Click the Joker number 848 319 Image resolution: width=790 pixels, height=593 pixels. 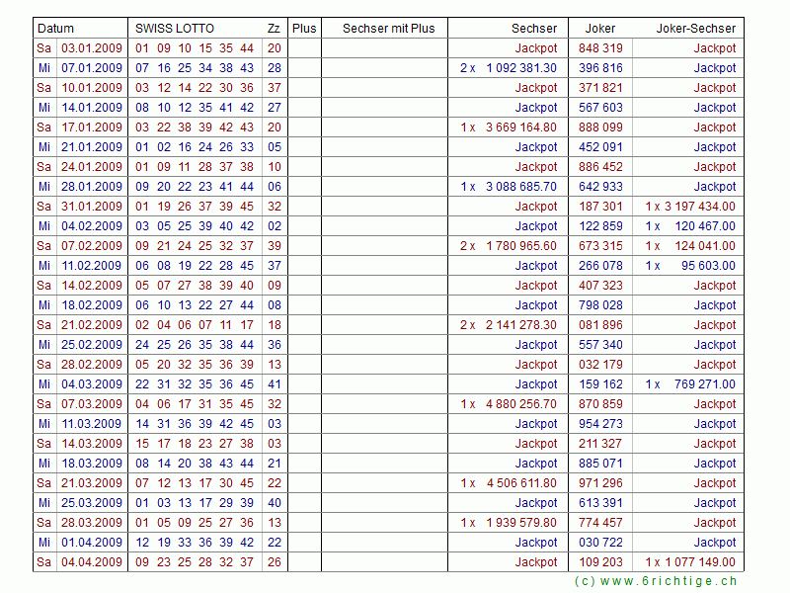[x=600, y=48]
